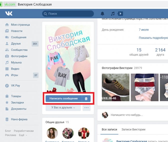Click the Напишите что-нибудь post field
Screen dimensions: 168x142
point(127,115)
